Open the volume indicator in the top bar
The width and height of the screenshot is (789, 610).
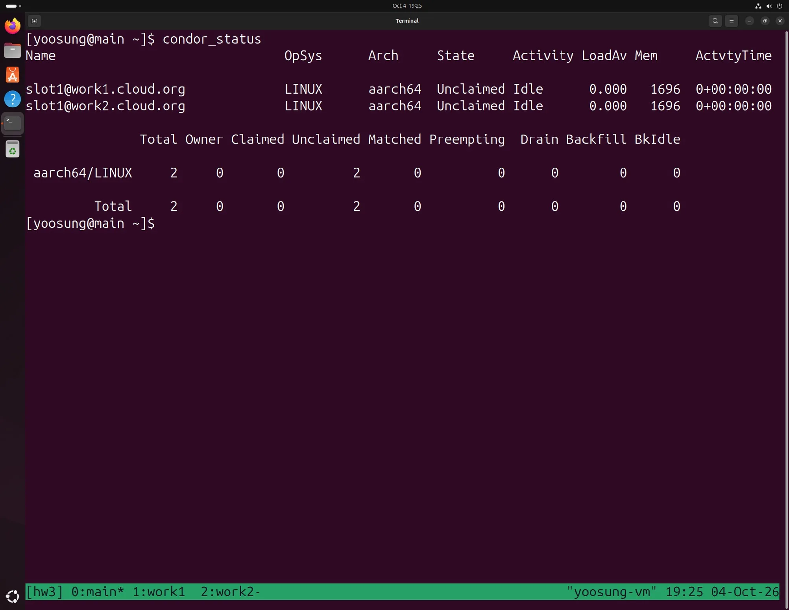[769, 6]
